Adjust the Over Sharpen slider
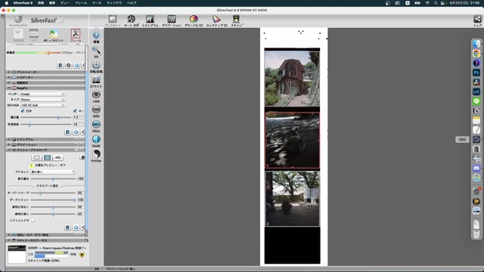This screenshot has width=484, height=272. coord(40,193)
